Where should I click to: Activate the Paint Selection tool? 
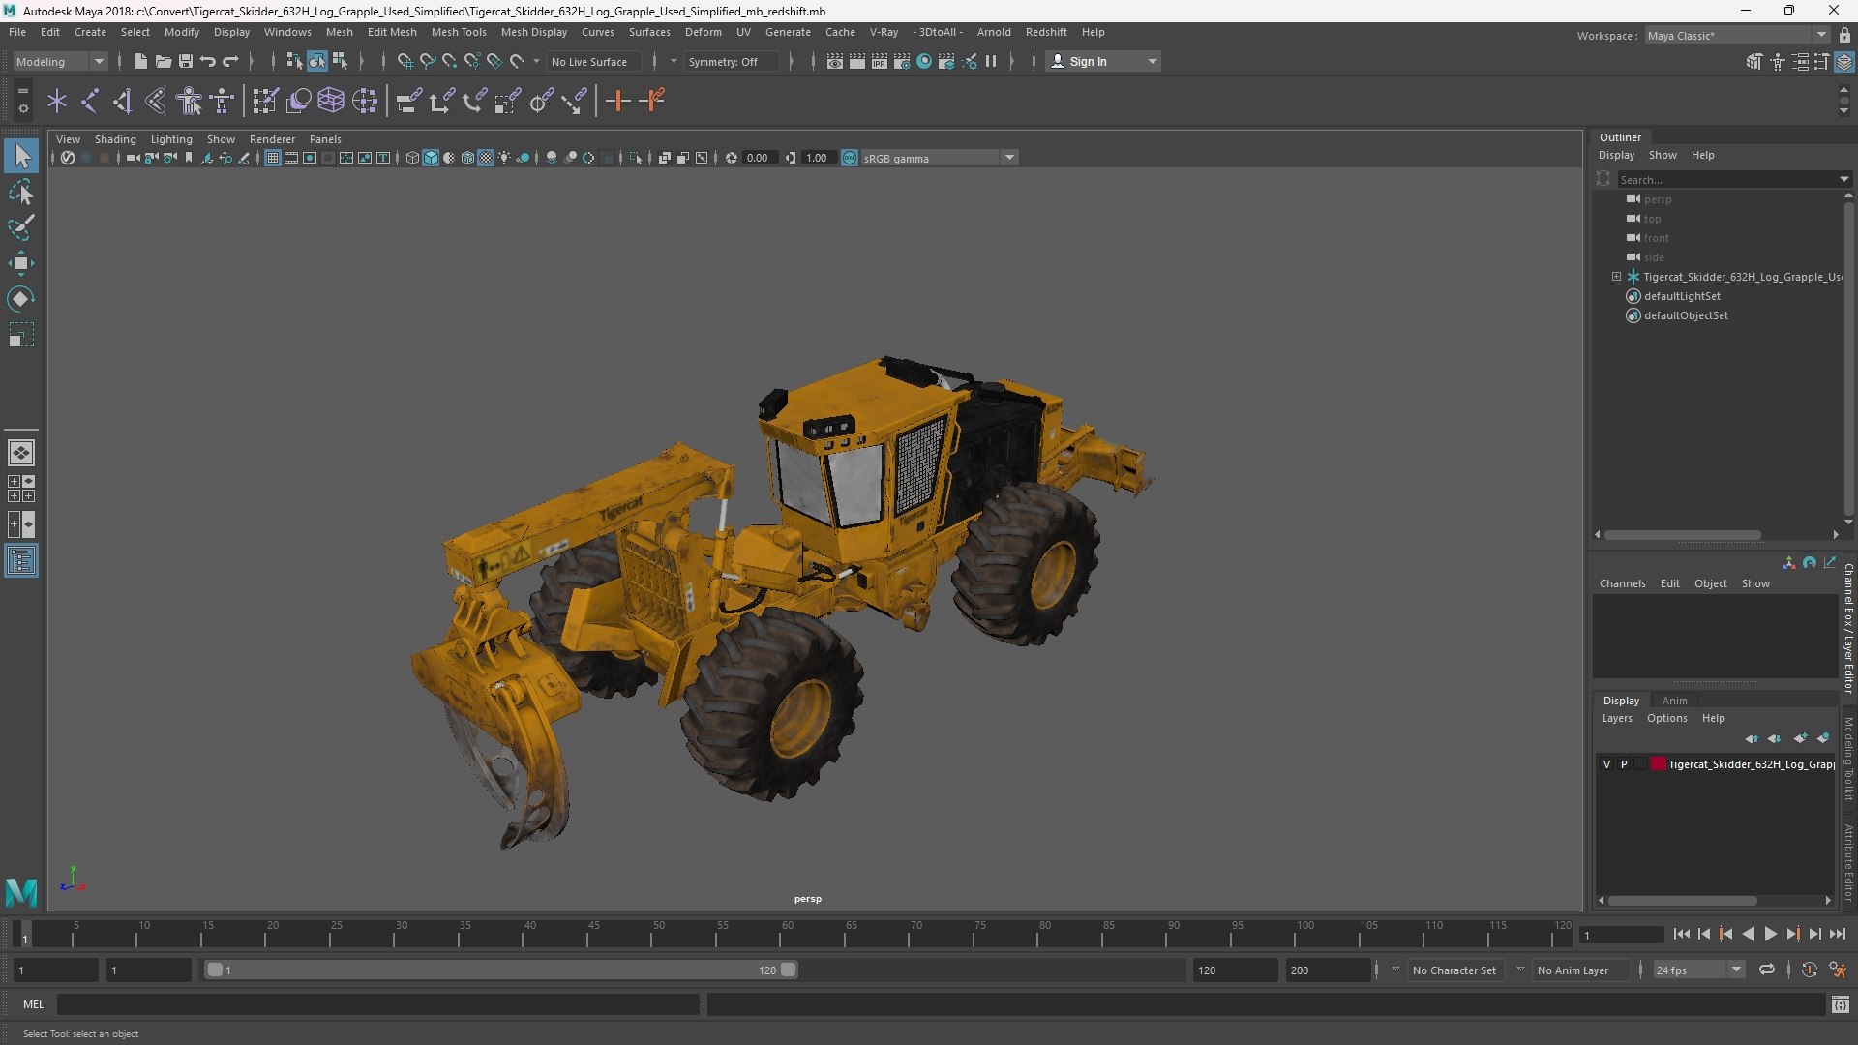[21, 227]
